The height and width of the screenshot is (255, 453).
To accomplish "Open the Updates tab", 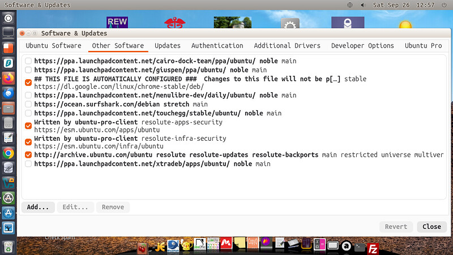I will click(x=168, y=46).
